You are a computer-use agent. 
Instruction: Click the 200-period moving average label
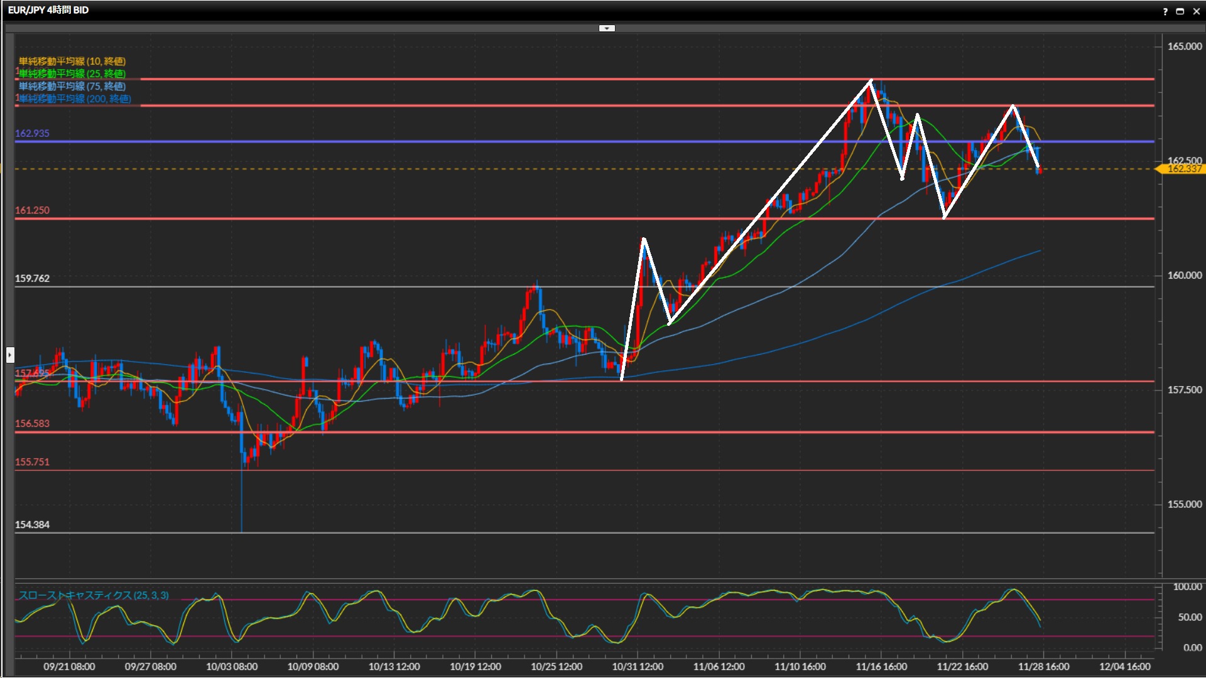(75, 99)
